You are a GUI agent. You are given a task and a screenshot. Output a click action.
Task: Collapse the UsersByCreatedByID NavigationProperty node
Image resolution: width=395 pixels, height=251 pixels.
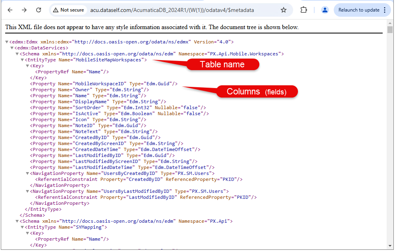[27, 173]
